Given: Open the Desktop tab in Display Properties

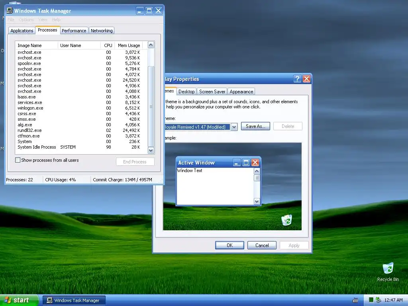Looking at the screenshot, I should click(x=186, y=92).
